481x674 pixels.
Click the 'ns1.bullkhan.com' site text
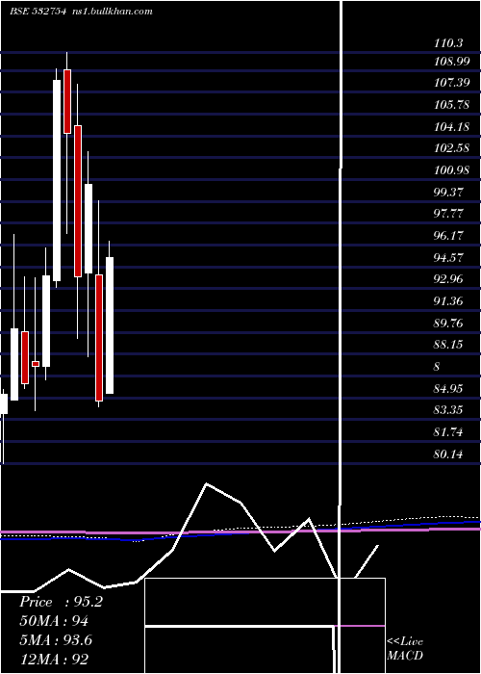(x=112, y=12)
